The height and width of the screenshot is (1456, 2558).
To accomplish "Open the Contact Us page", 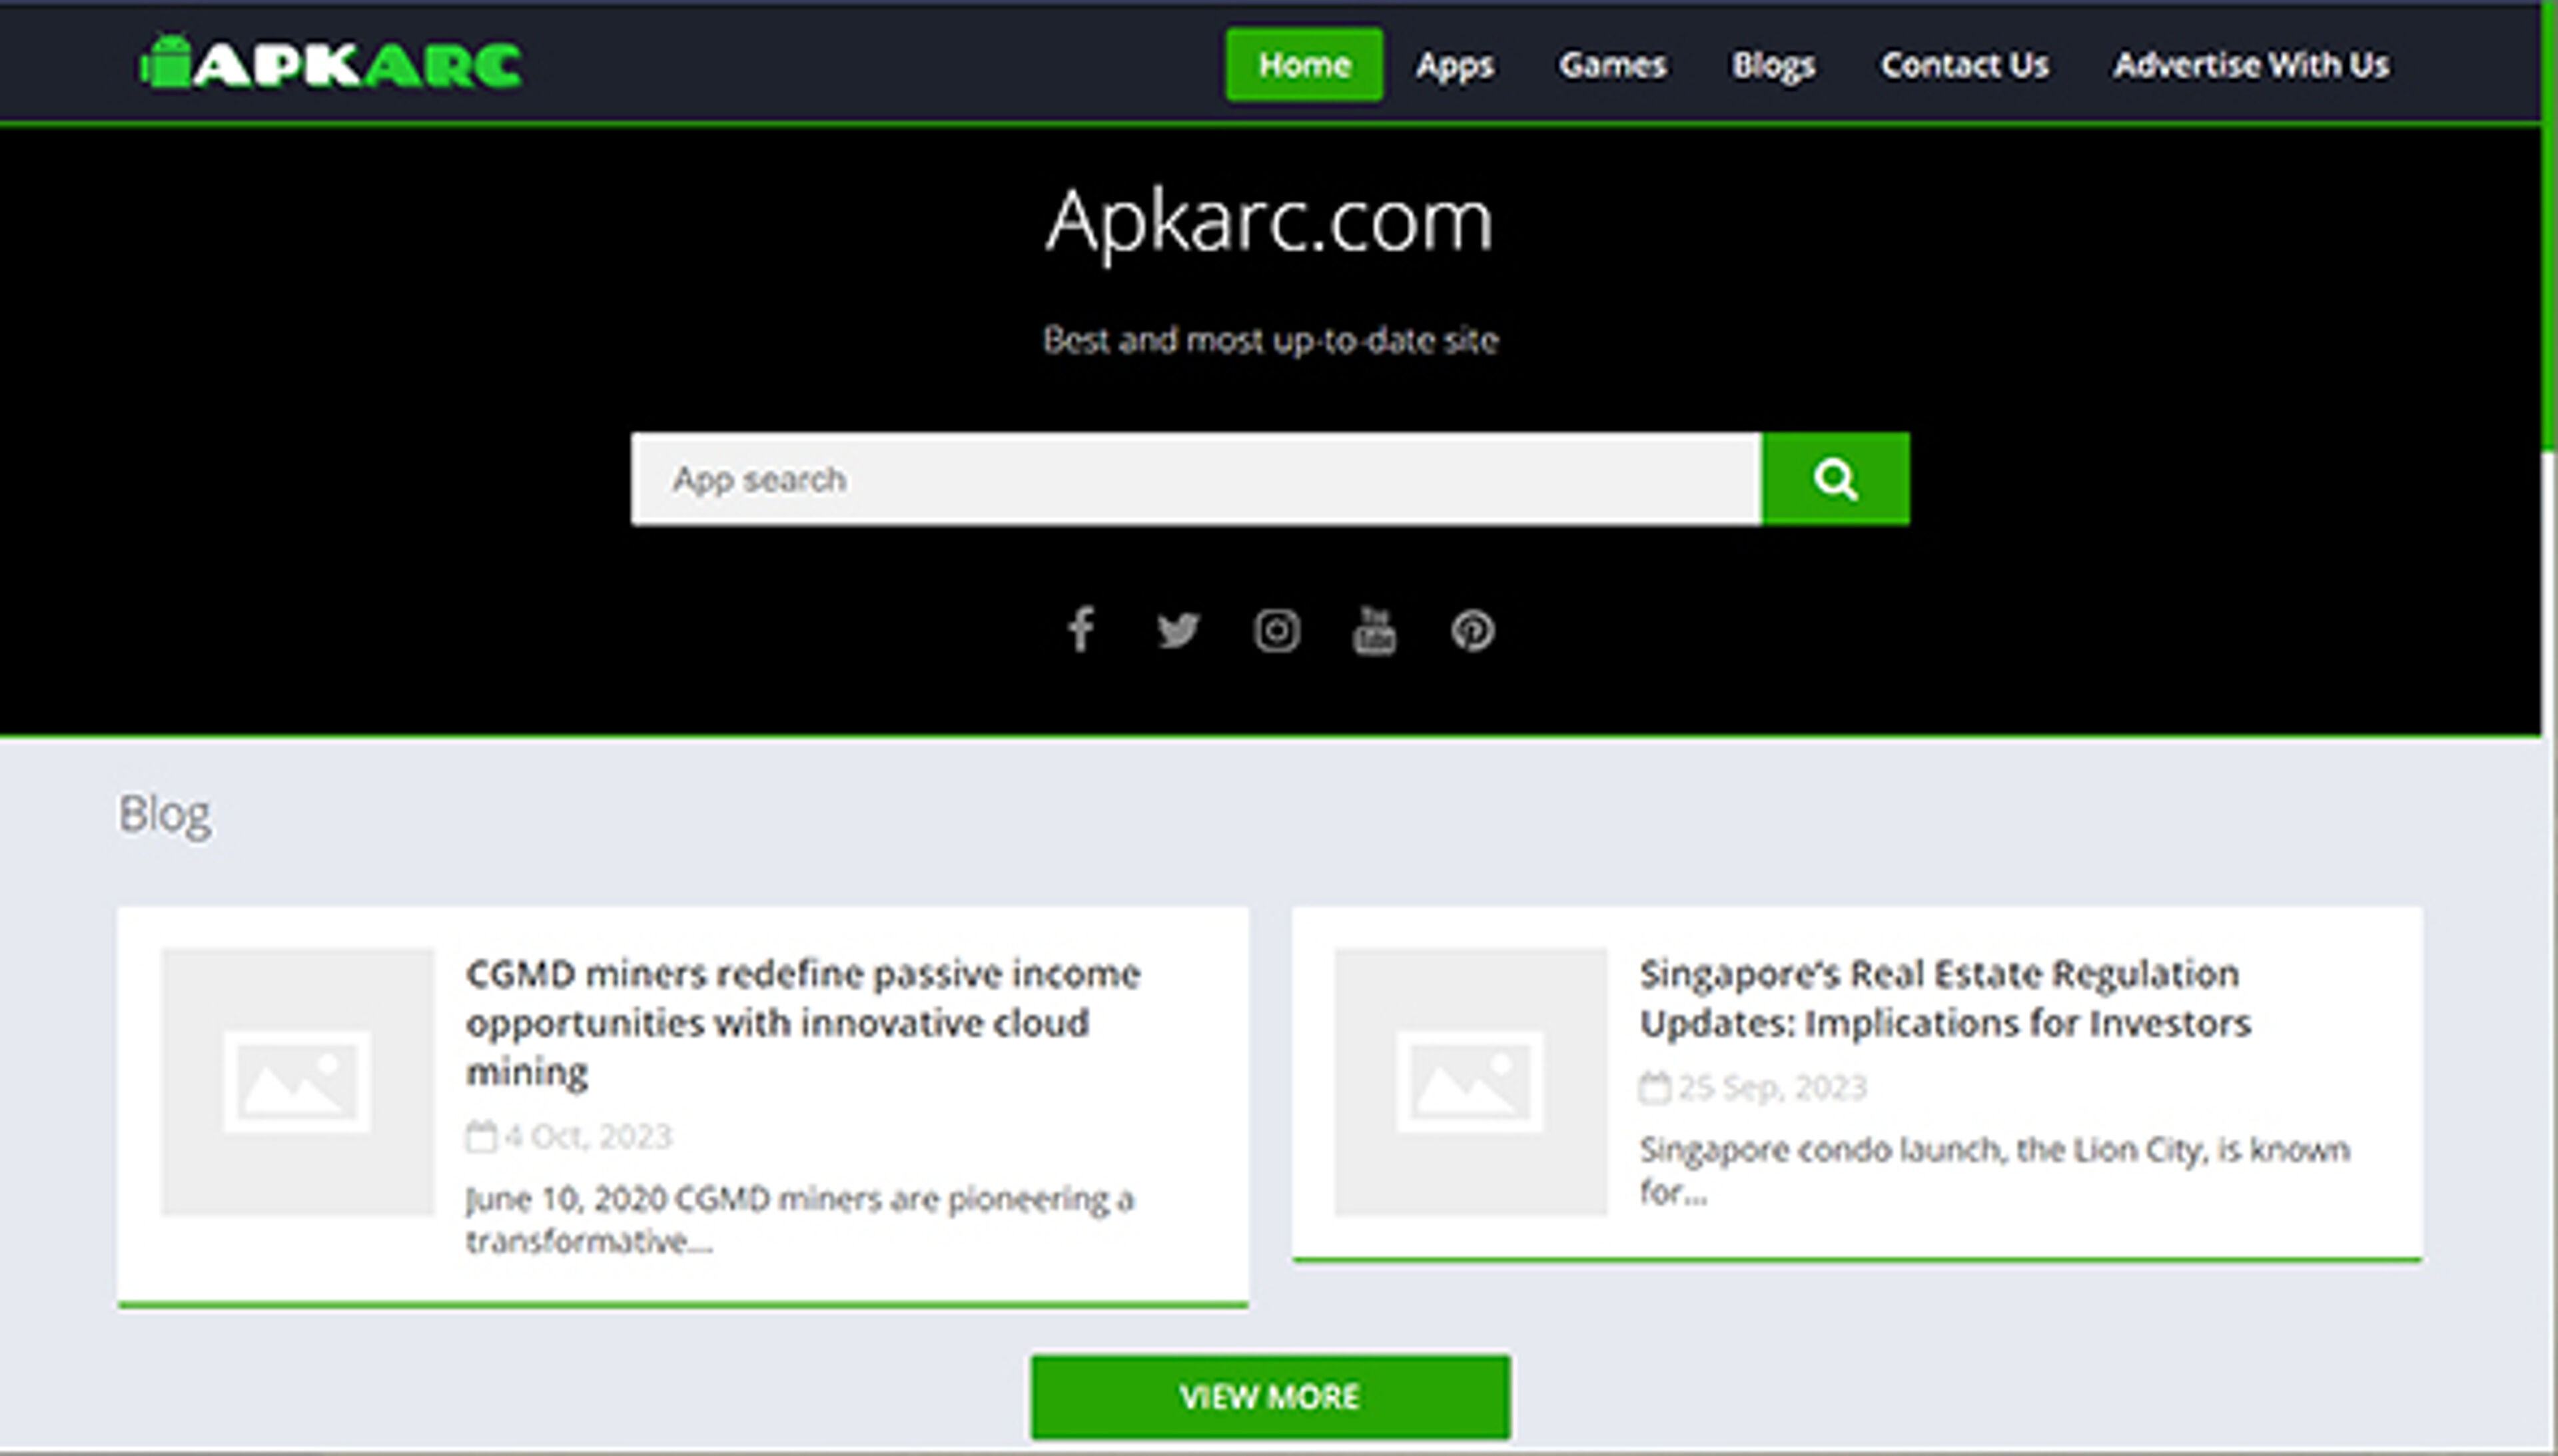I will (x=1964, y=64).
